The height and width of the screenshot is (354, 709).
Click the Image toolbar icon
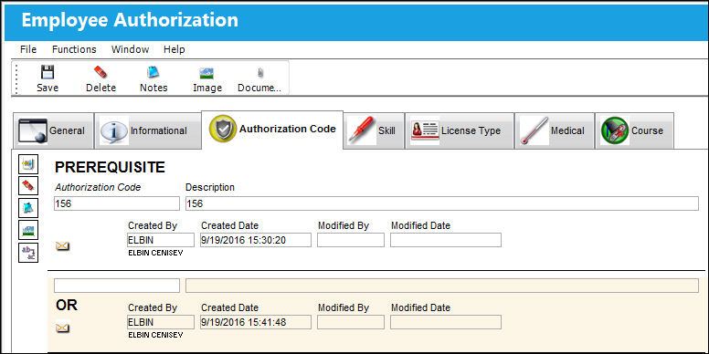coord(206,73)
